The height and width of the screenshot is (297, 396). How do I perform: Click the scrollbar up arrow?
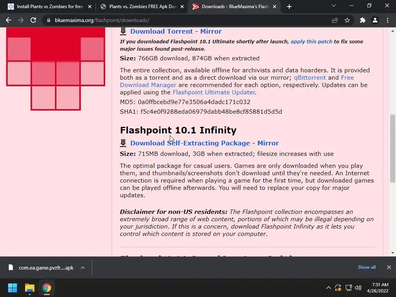(393, 31)
